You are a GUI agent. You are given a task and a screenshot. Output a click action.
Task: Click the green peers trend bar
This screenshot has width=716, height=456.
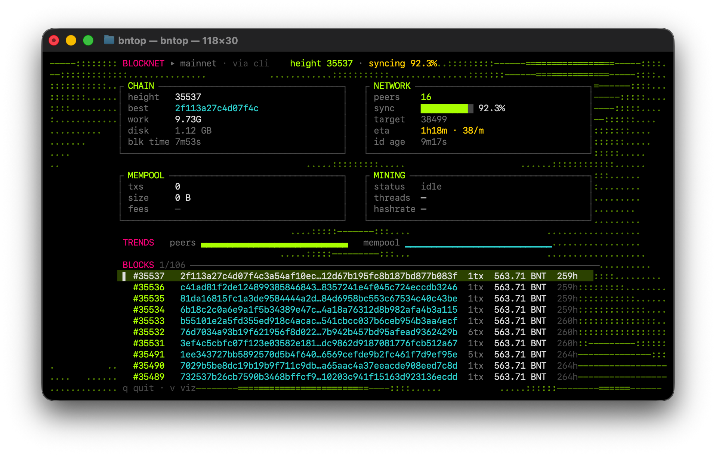tap(274, 245)
